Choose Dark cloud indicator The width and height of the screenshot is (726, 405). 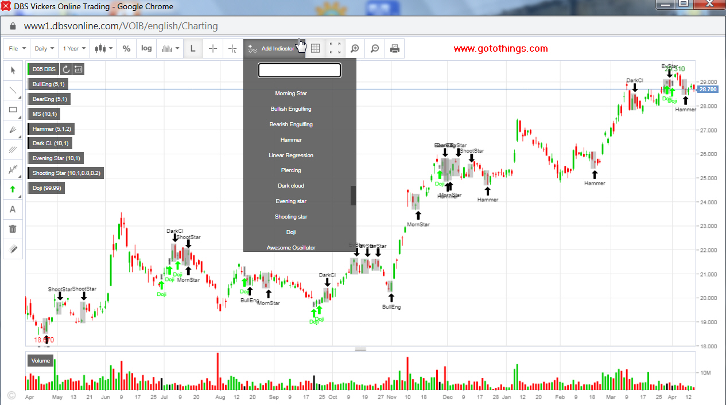(291, 186)
